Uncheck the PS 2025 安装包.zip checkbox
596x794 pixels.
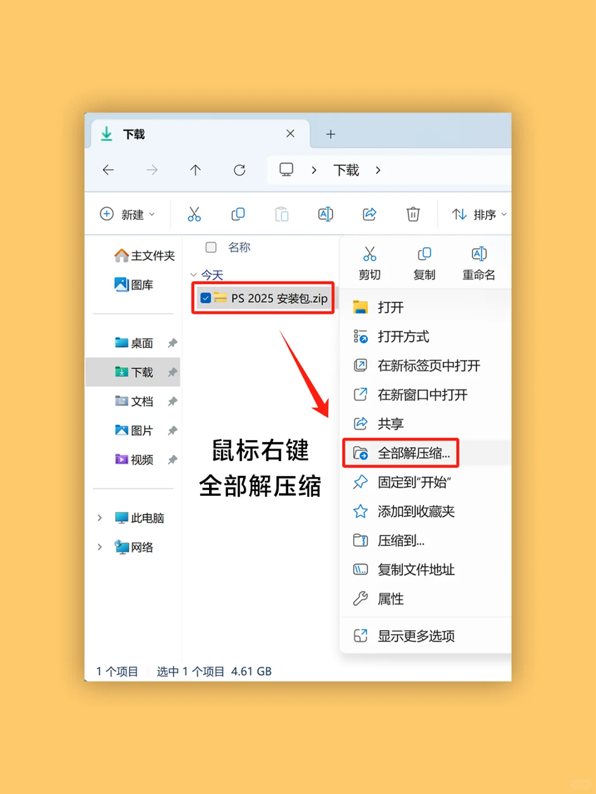(205, 298)
